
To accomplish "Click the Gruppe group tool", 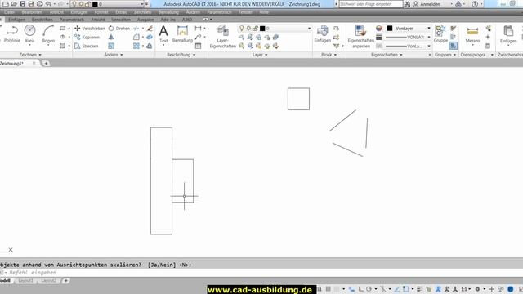I will tap(440, 33).
